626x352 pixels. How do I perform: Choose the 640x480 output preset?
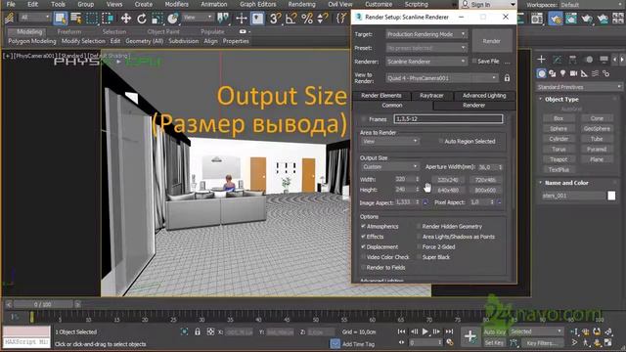pyautogui.click(x=448, y=191)
